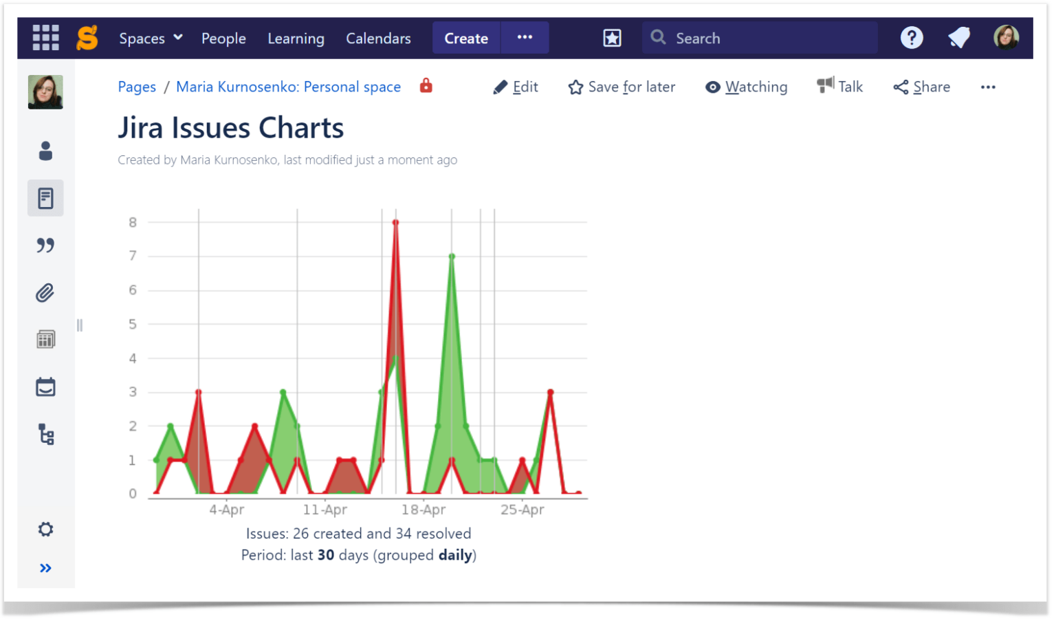1056x621 pixels.
Task: Open the ellipsis menu next to Create
Action: click(525, 38)
